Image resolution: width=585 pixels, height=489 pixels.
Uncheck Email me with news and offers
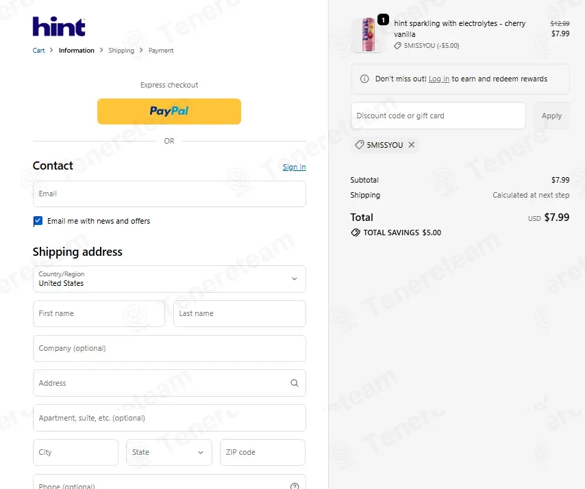click(x=38, y=221)
